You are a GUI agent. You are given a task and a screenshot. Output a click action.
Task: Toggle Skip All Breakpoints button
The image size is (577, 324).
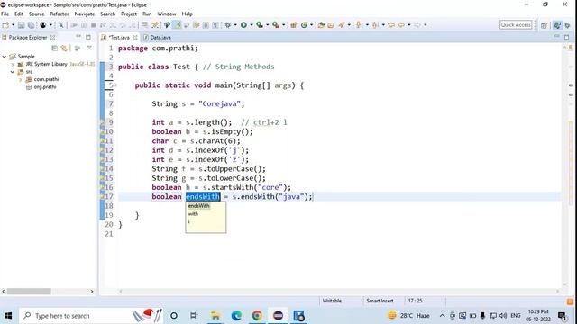click(x=60, y=25)
